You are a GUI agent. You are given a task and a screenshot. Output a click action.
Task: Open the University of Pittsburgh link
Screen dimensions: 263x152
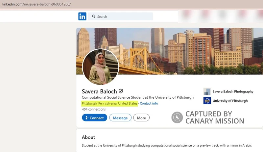(x=230, y=101)
